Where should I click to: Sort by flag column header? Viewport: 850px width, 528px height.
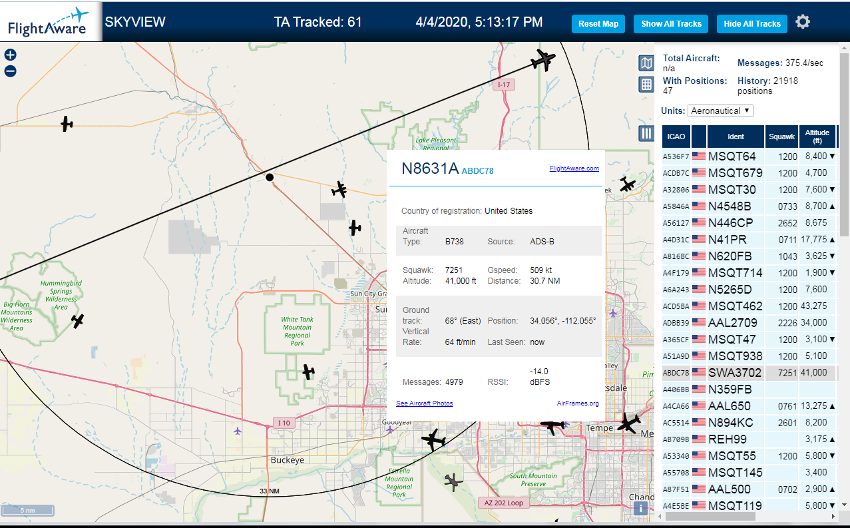pyautogui.click(x=699, y=136)
